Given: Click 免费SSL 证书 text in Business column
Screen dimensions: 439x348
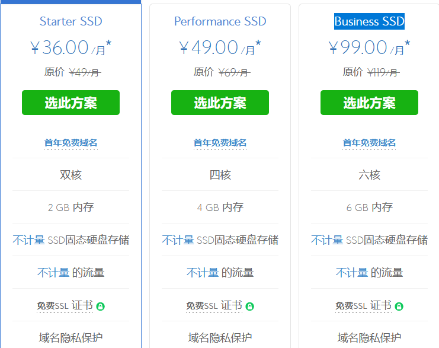Looking at the screenshot, I should [x=363, y=305].
